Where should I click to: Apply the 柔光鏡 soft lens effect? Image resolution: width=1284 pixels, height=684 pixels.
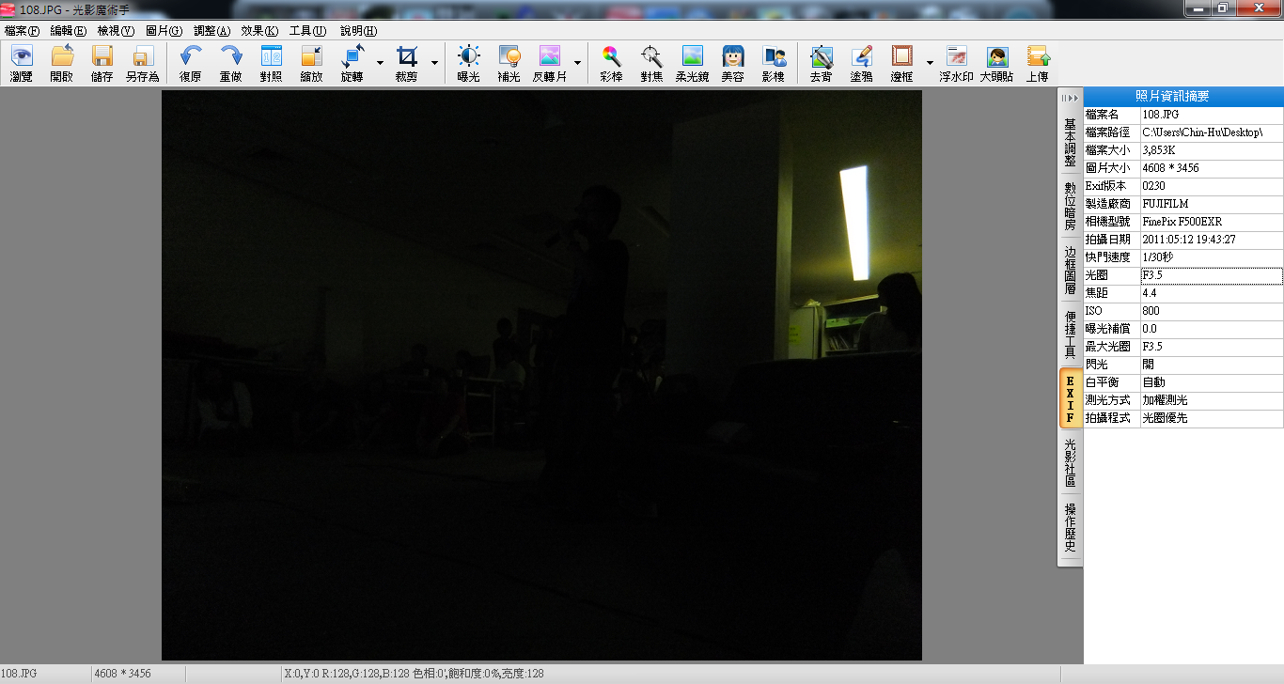(692, 63)
